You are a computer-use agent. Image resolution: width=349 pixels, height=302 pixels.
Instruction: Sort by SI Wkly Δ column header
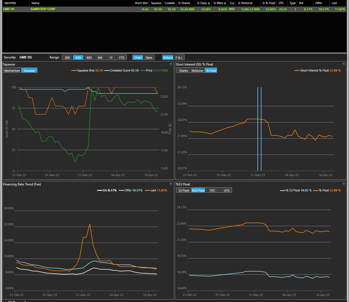tap(220, 3)
